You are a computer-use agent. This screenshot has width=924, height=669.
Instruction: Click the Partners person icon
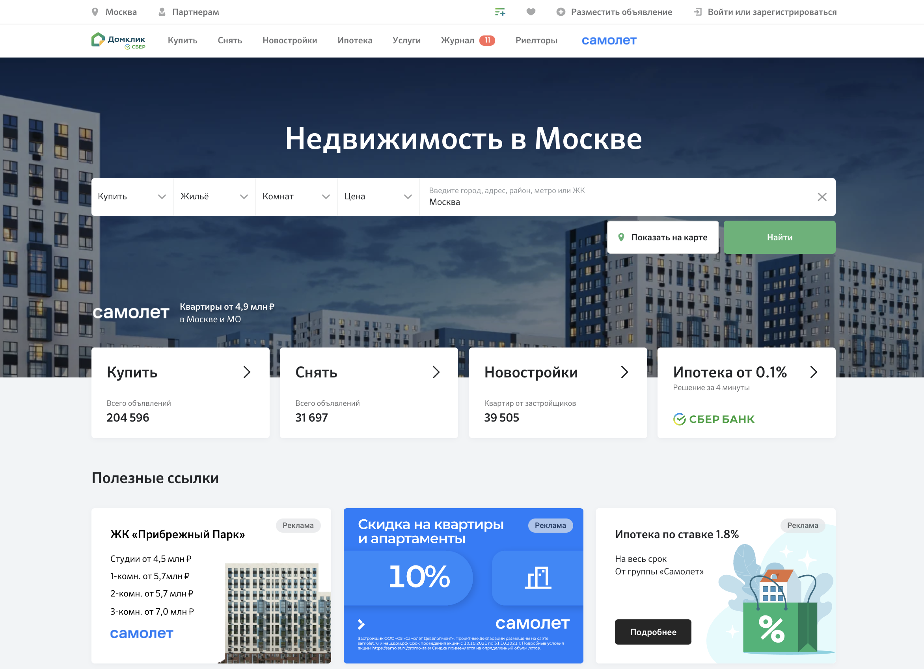(162, 12)
